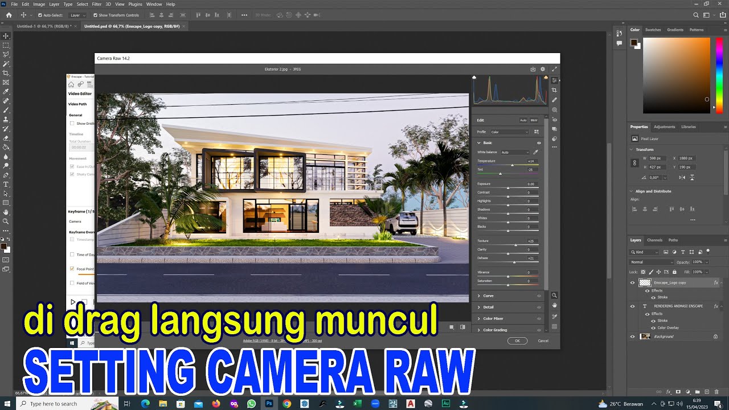
Task: Select the Rectangular Marquee tool
Action: click(6, 45)
